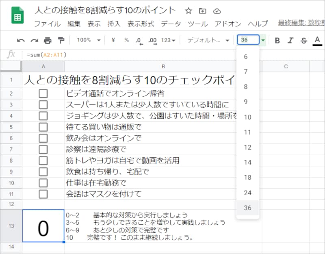Select the paint format roller icon
The image size is (325, 254).
[x=61, y=40]
